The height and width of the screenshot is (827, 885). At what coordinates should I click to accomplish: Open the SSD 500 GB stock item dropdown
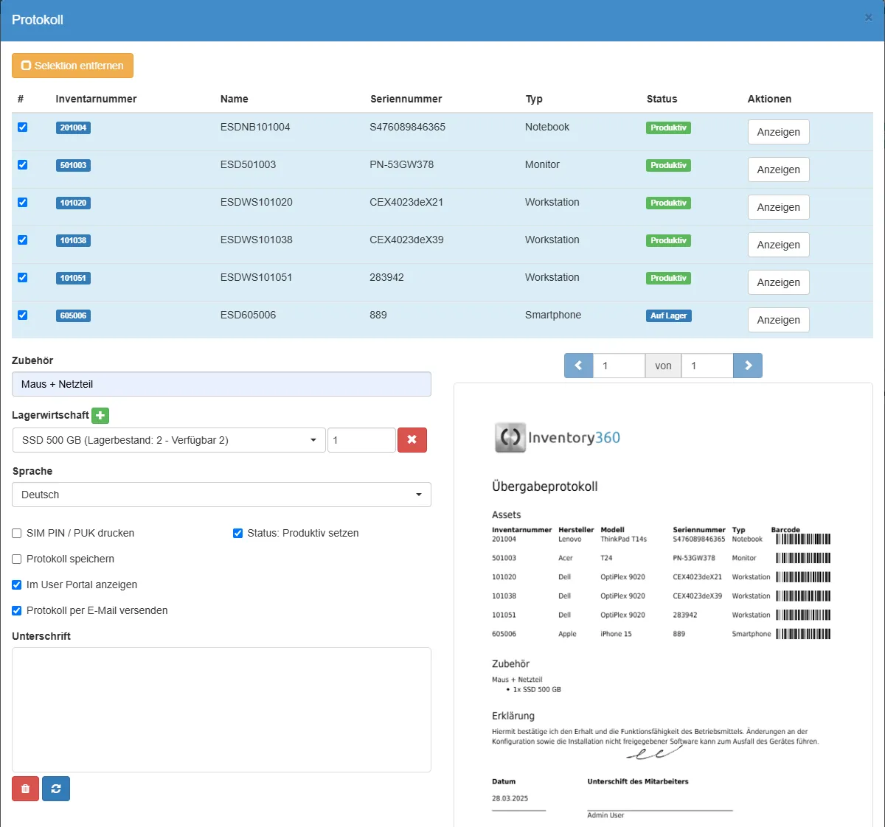coord(169,440)
